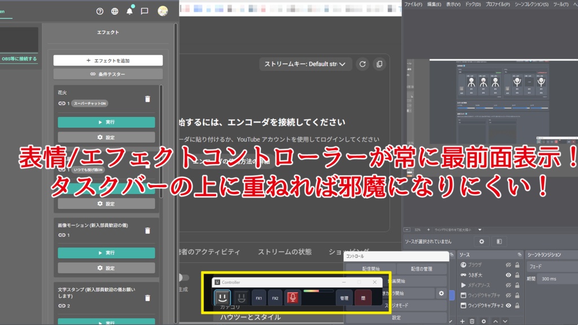Click エフェクトを追加 button
This screenshot has height=325, width=578.
[x=108, y=60]
